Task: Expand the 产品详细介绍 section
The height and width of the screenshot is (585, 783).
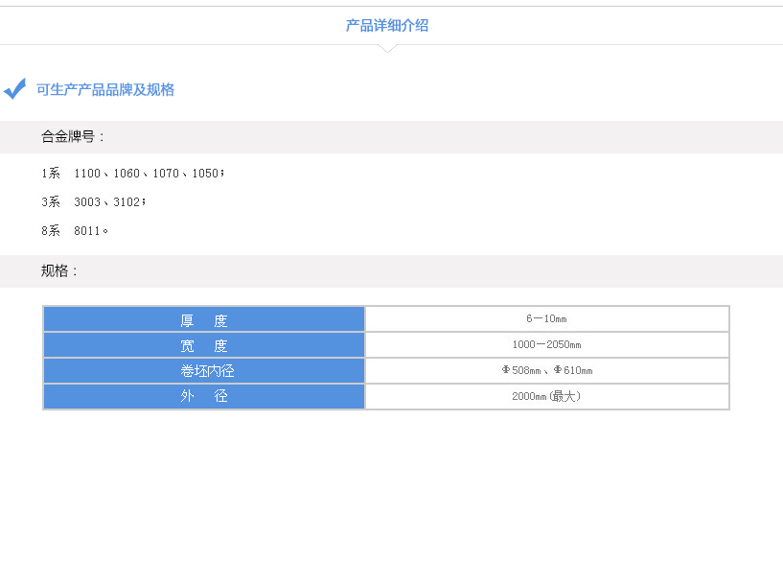Action: coord(387,24)
